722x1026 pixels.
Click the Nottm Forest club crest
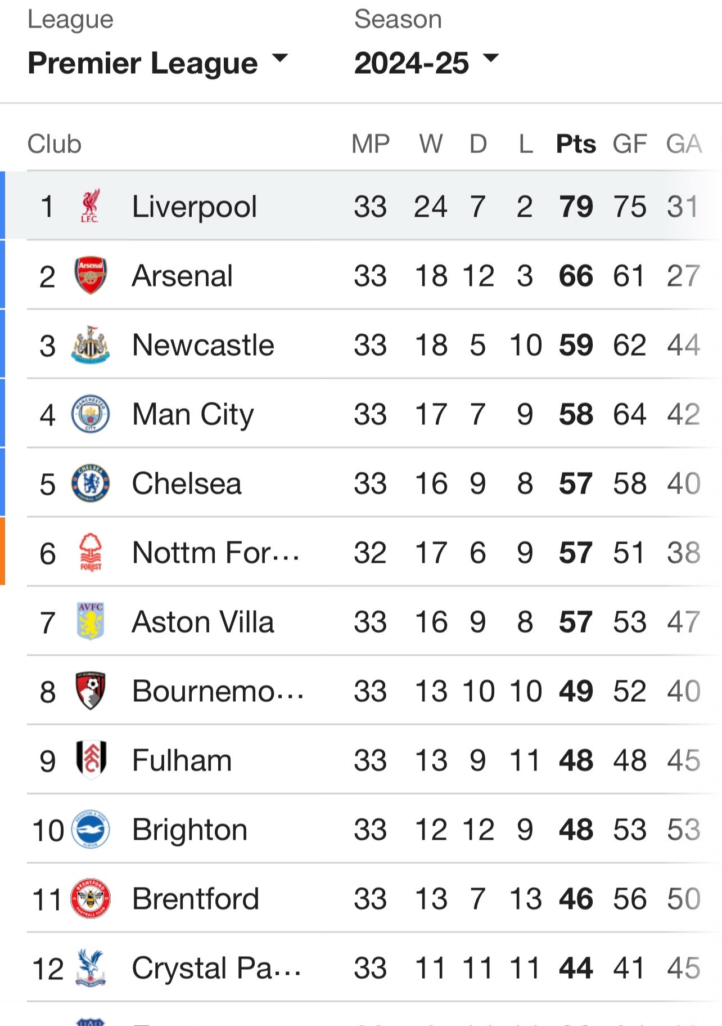[91, 552]
